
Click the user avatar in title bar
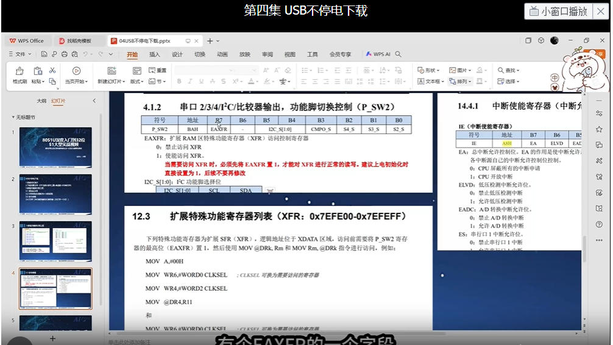pos(555,40)
